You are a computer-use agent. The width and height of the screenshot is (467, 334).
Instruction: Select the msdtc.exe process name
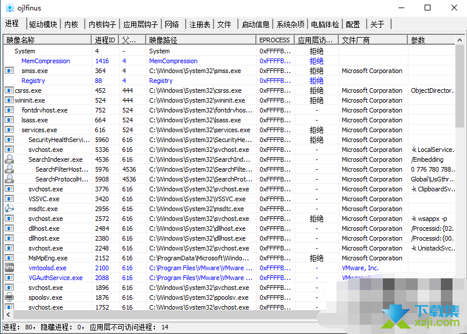(43, 209)
